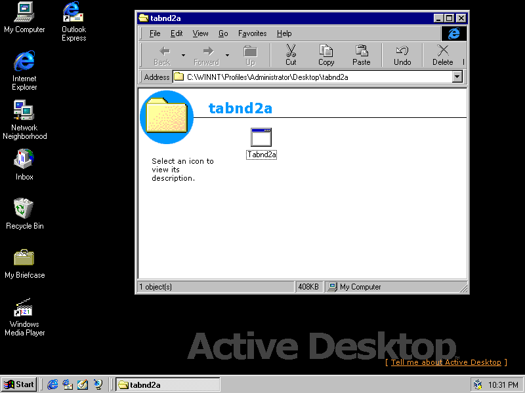Minimize the tabnd2a window

pyautogui.click(x=438, y=18)
